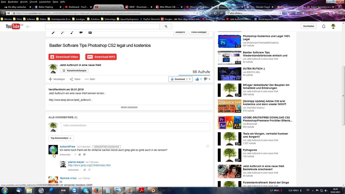345x194 pixels.
Task: Open the magic wand enhancements icon
Action: (x=63, y=33)
